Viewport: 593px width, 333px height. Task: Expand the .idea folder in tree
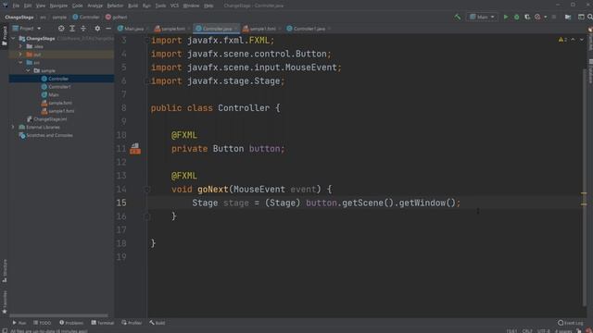(x=20, y=46)
